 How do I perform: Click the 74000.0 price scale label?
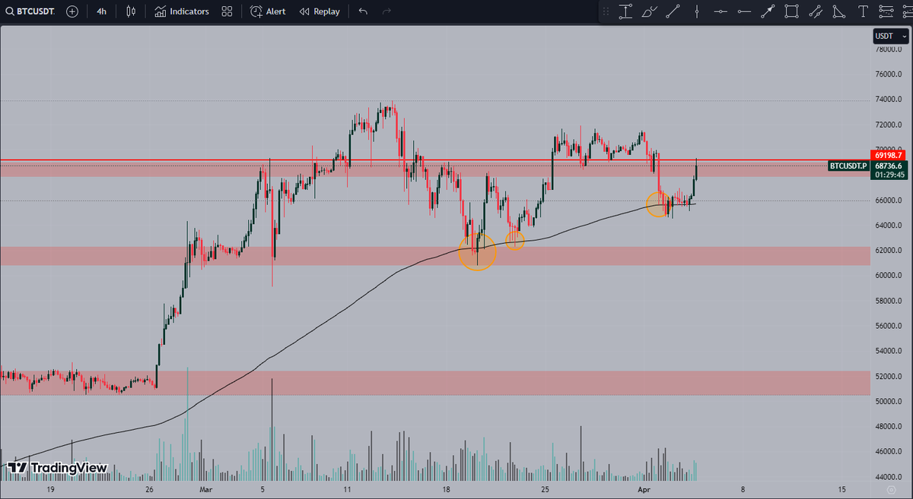[888, 99]
